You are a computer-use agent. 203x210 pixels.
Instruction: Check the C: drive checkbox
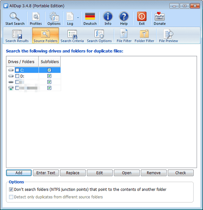point(17,70)
